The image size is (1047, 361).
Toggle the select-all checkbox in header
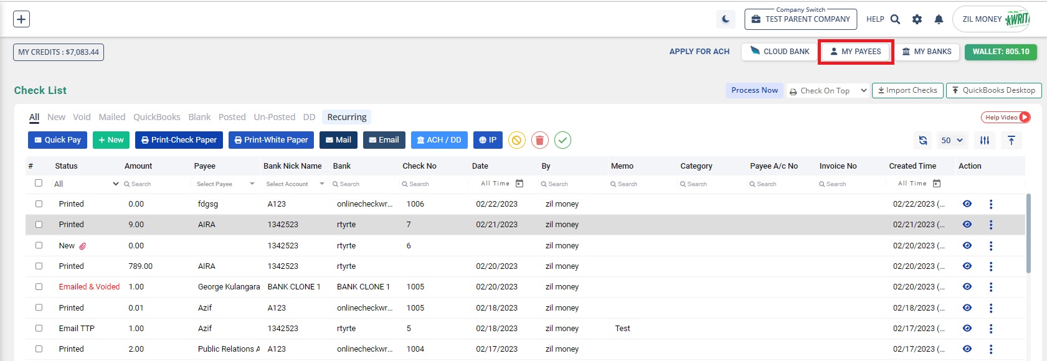pyautogui.click(x=39, y=183)
